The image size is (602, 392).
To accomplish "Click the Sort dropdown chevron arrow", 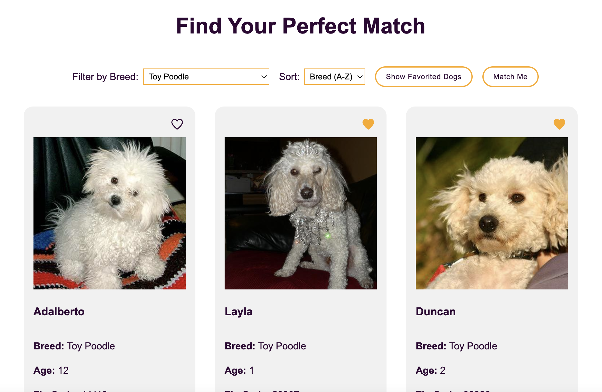I will (x=360, y=77).
